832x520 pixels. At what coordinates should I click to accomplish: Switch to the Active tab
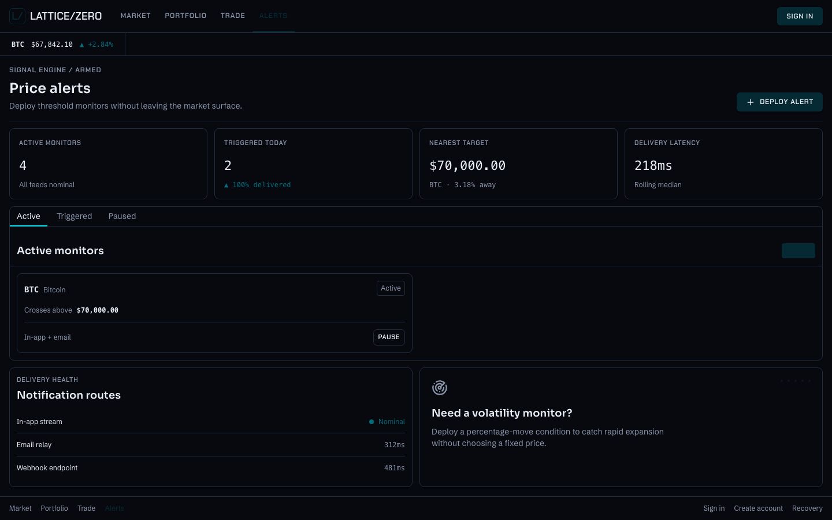(x=28, y=216)
